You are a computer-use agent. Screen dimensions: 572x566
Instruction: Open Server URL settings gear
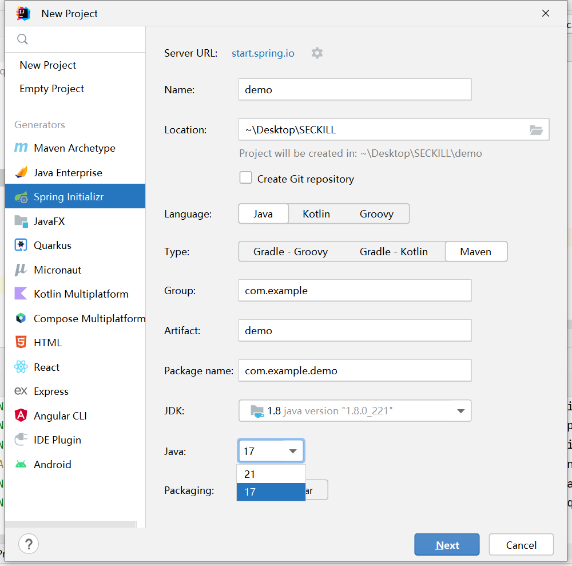pyautogui.click(x=317, y=53)
